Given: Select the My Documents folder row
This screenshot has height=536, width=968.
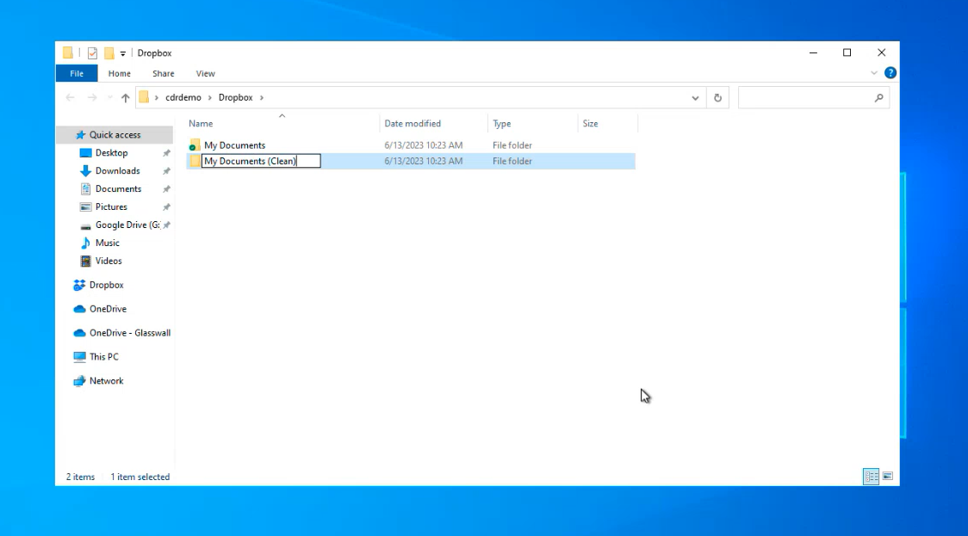Looking at the screenshot, I should [x=411, y=145].
